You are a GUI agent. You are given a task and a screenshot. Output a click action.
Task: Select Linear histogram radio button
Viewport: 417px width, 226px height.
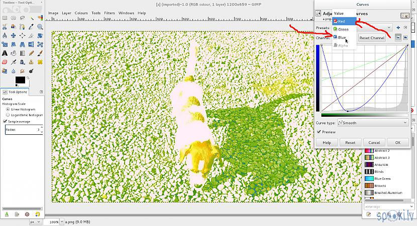[x=8, y=109]
